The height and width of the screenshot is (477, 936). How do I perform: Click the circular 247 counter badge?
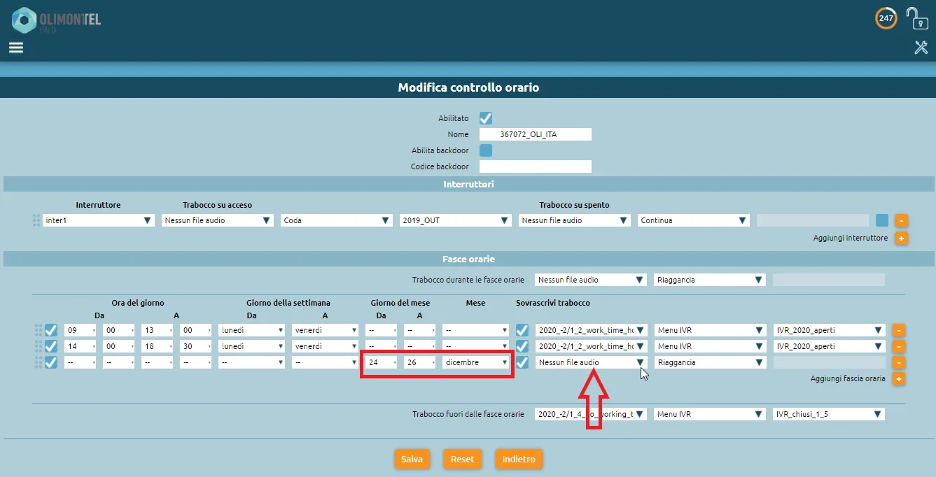pos(886,18)
